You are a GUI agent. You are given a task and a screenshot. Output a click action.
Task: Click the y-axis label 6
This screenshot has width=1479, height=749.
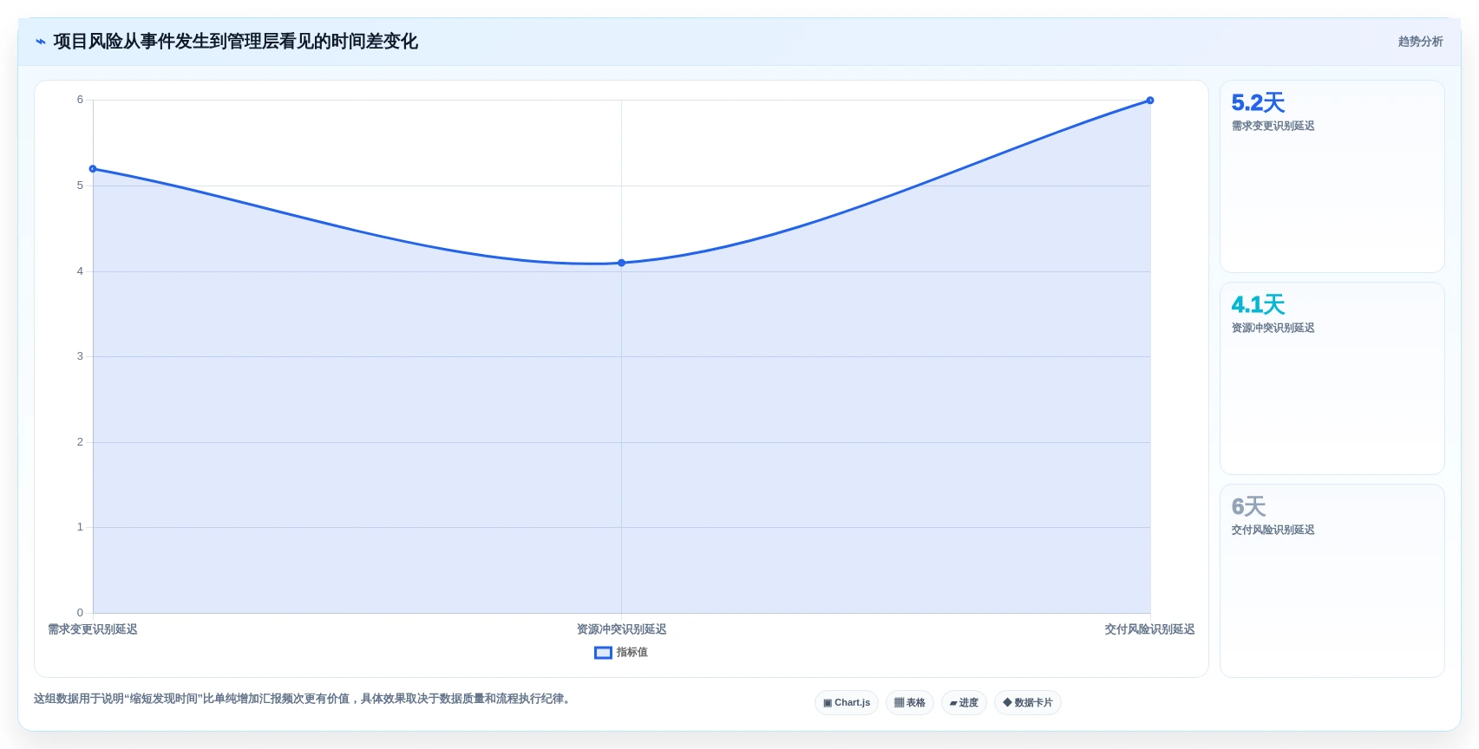(x=81, y=100)
